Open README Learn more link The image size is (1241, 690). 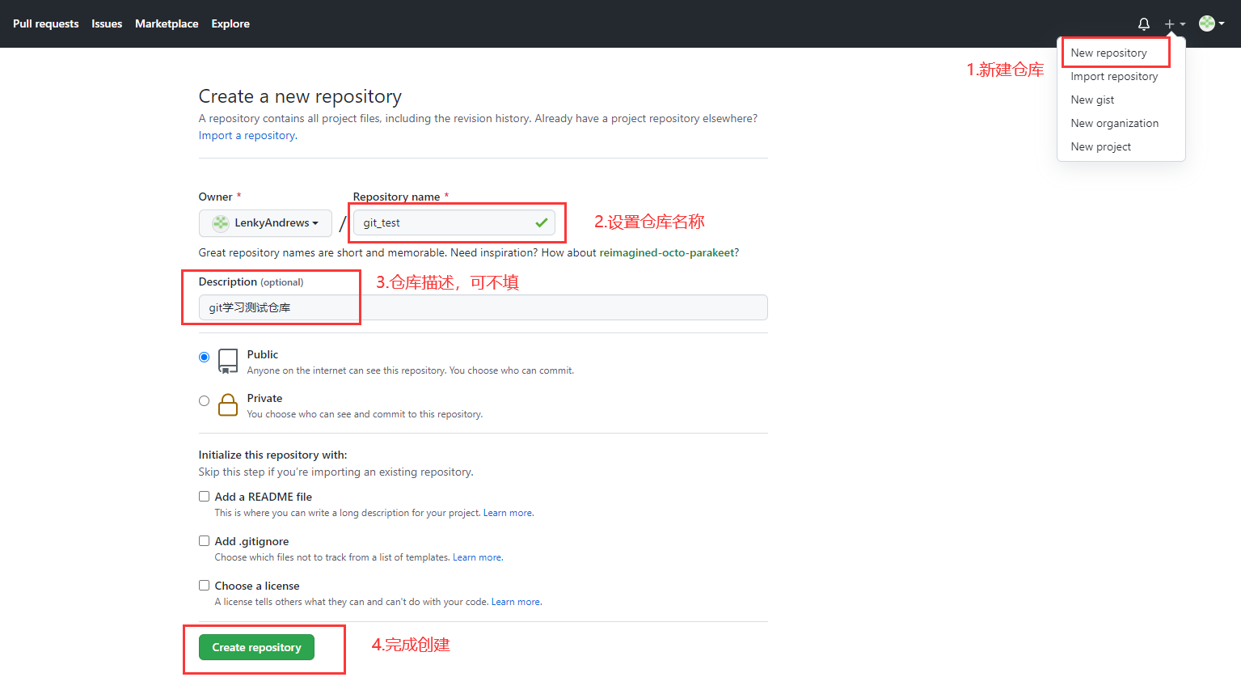pos(508,513)
